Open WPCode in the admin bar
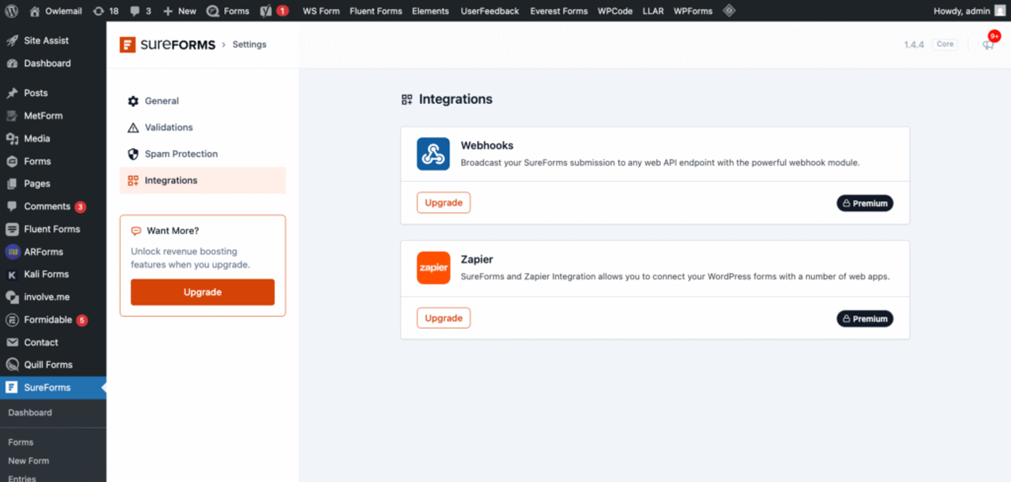The height and width of the screenshot is (482, 1011). pyautogui.click(x=615, y=11)
